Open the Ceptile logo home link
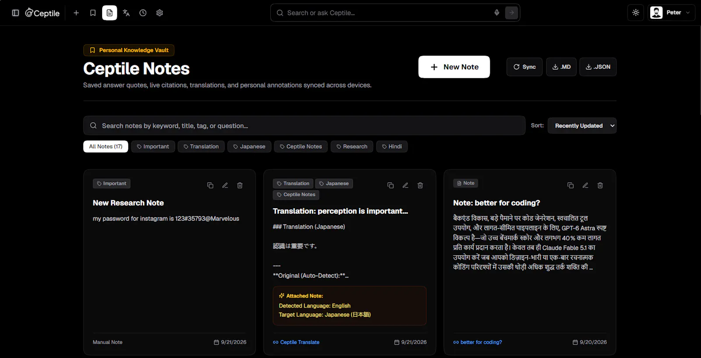Screen dimensions: 701x358 [42, 13]
